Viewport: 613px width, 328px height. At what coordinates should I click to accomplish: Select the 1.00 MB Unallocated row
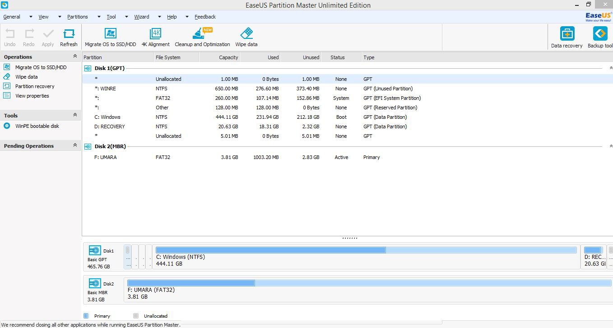tap(347, 79)
